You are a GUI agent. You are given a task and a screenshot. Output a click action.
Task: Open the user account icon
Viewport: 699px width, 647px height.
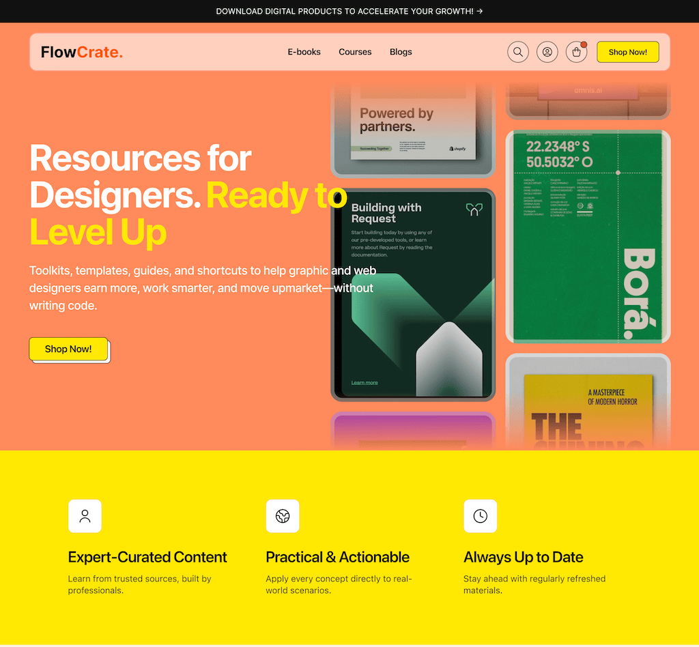pos(547,52)
